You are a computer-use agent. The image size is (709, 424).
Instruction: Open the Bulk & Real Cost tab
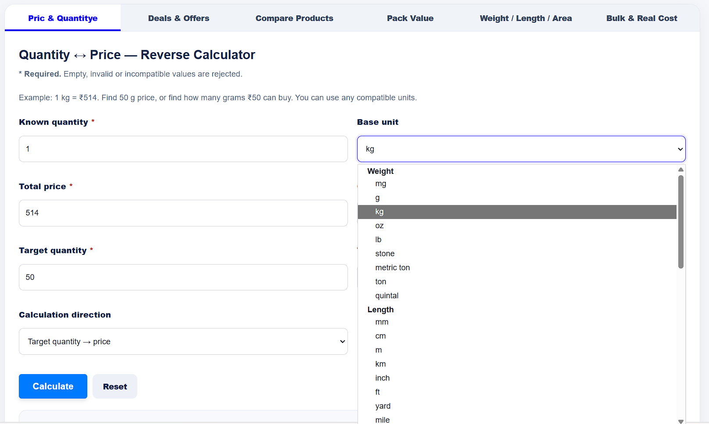click(x=641, y=18)
